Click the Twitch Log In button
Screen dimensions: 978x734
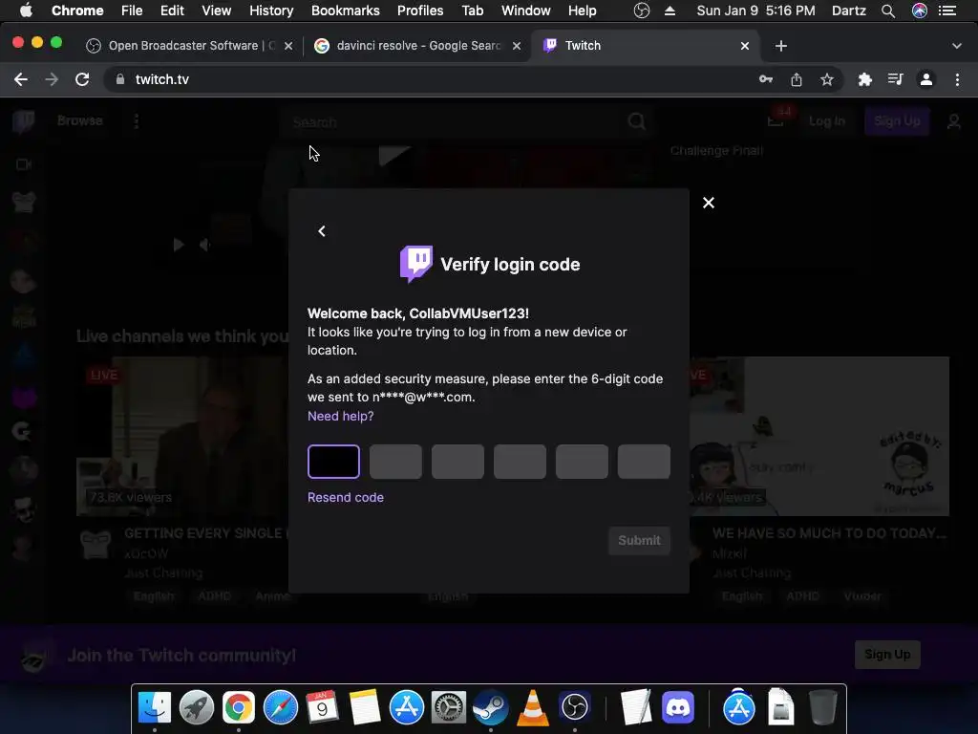click(827, 121)
